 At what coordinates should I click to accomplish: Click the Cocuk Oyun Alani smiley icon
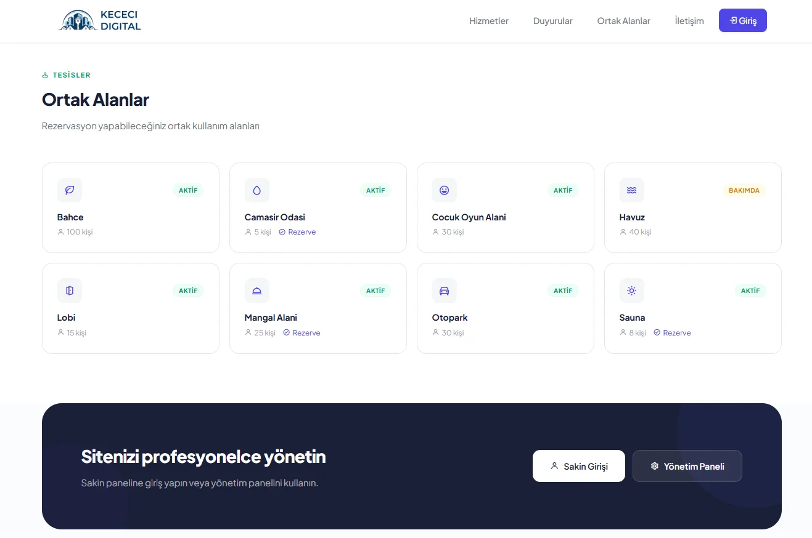point(445,190)
